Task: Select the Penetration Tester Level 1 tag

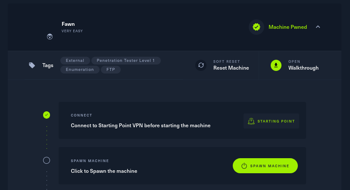Action: coord(126,61)
